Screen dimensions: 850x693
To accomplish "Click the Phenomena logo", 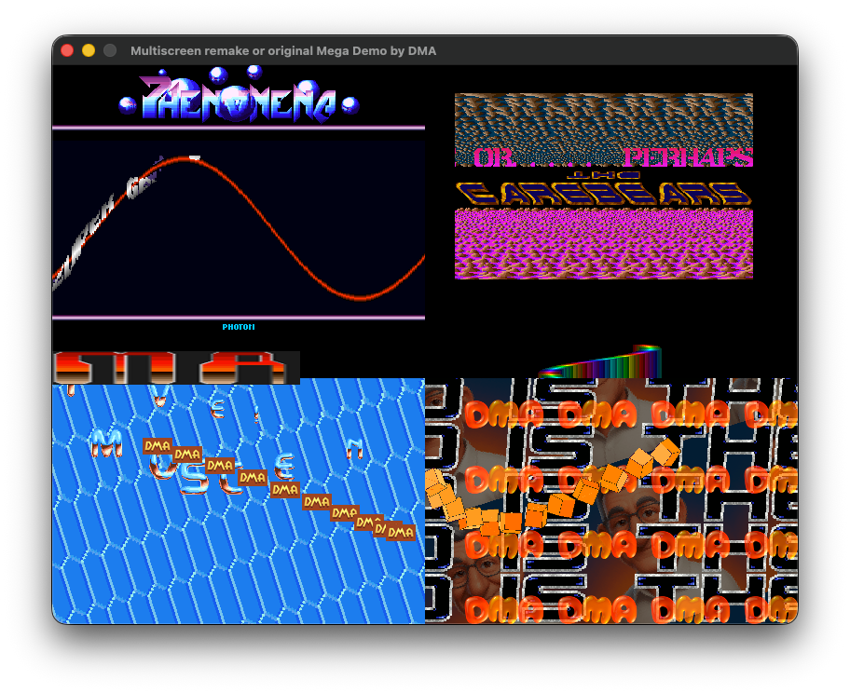I will point(239,95).
